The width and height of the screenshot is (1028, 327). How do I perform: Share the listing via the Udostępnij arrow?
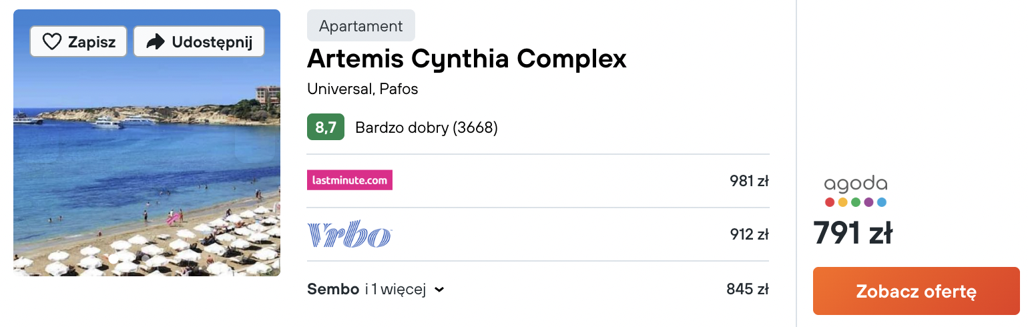click(x=199, y=42)
